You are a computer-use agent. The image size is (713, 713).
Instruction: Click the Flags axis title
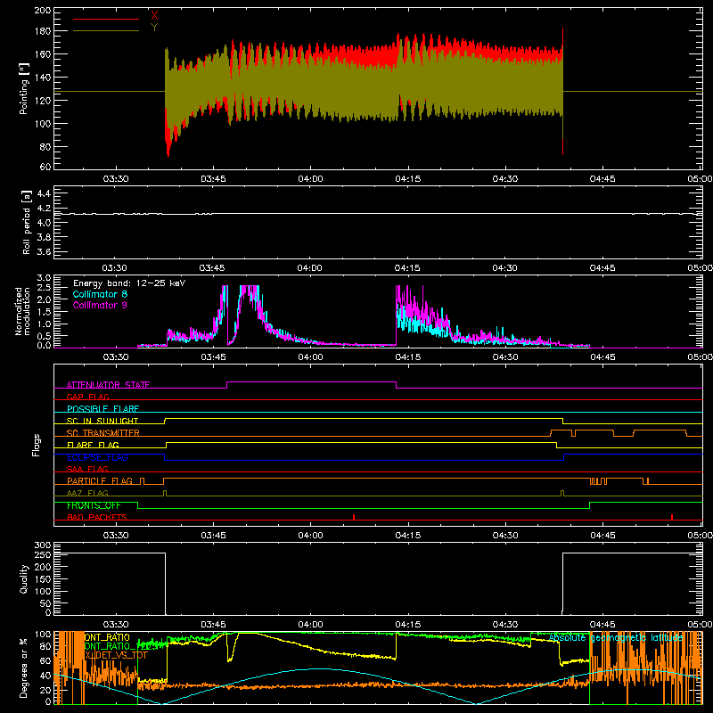point(37,445)
